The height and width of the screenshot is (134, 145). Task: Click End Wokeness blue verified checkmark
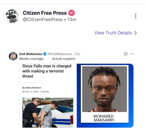pyautogui.click(x=45, y=54)
